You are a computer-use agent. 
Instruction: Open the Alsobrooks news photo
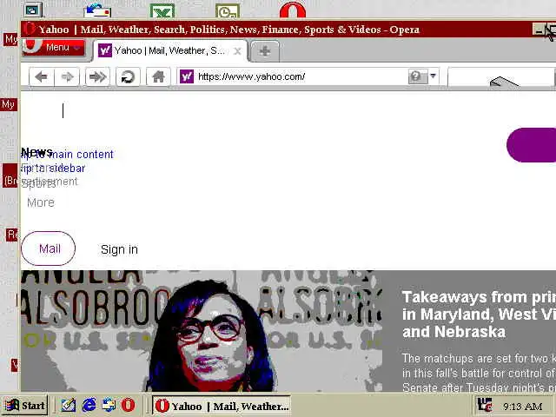(x=202, y=331)
